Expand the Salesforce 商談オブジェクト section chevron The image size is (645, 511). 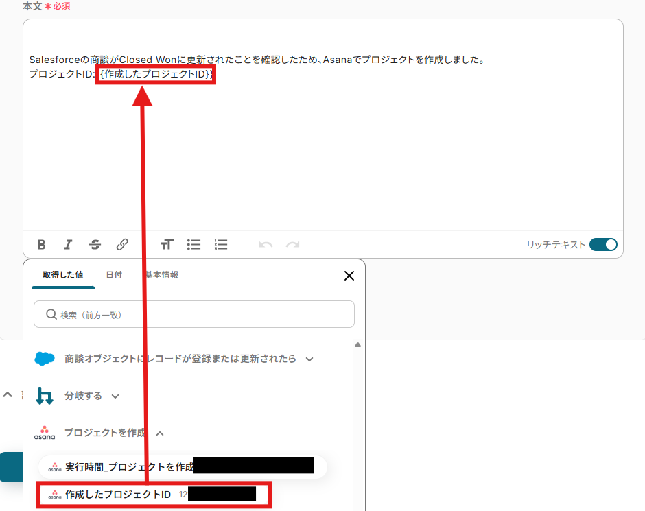(309, 359)
